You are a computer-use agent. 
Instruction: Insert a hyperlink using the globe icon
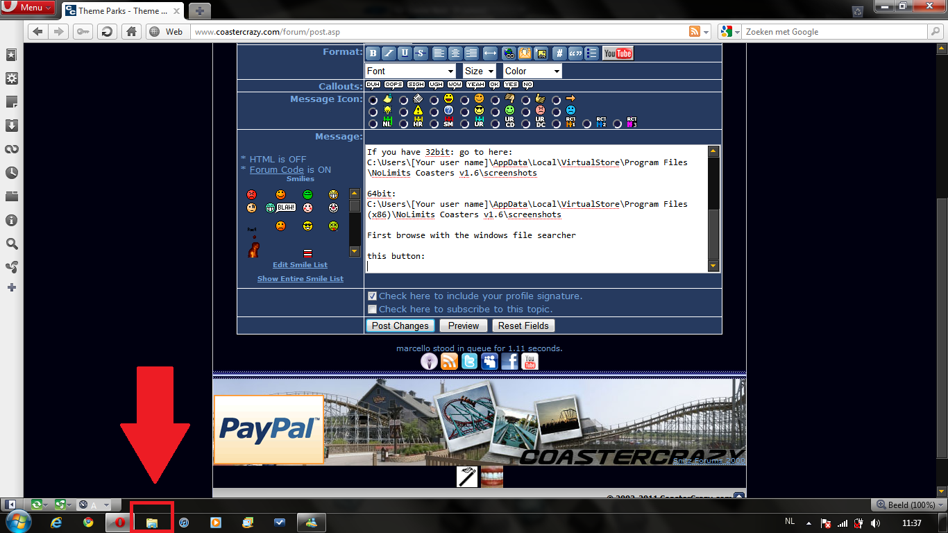point(509,53)
